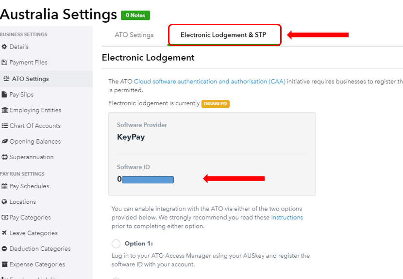403x279 pixels.
Task: Open Deduction Categories in the sidebar
Action: point(40,249)
